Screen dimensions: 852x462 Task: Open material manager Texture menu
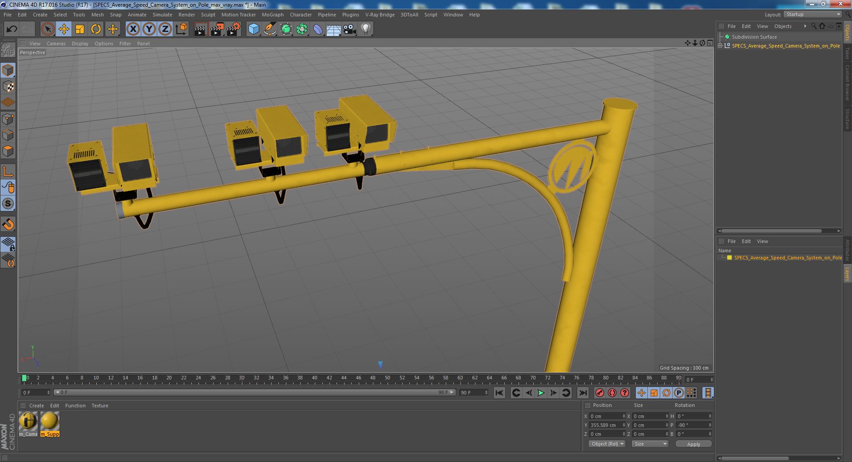tap(100, 406)
